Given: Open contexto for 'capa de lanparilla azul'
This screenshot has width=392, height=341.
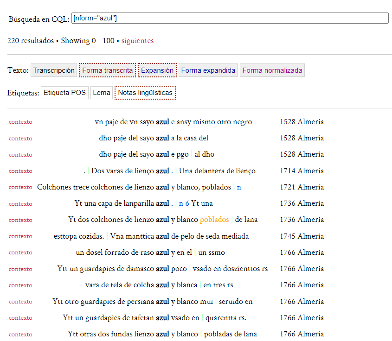Looking at the screenshot, I should 20,204.
